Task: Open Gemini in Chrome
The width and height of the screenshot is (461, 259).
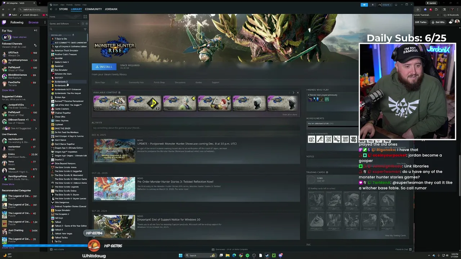Action: [431, 3]
